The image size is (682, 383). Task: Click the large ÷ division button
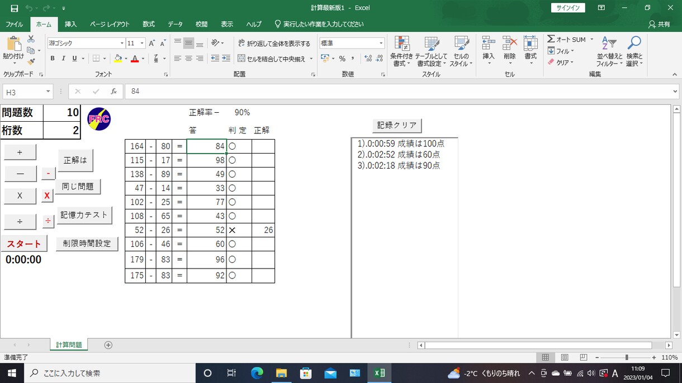pyautogui.click(x=20, y=222)
